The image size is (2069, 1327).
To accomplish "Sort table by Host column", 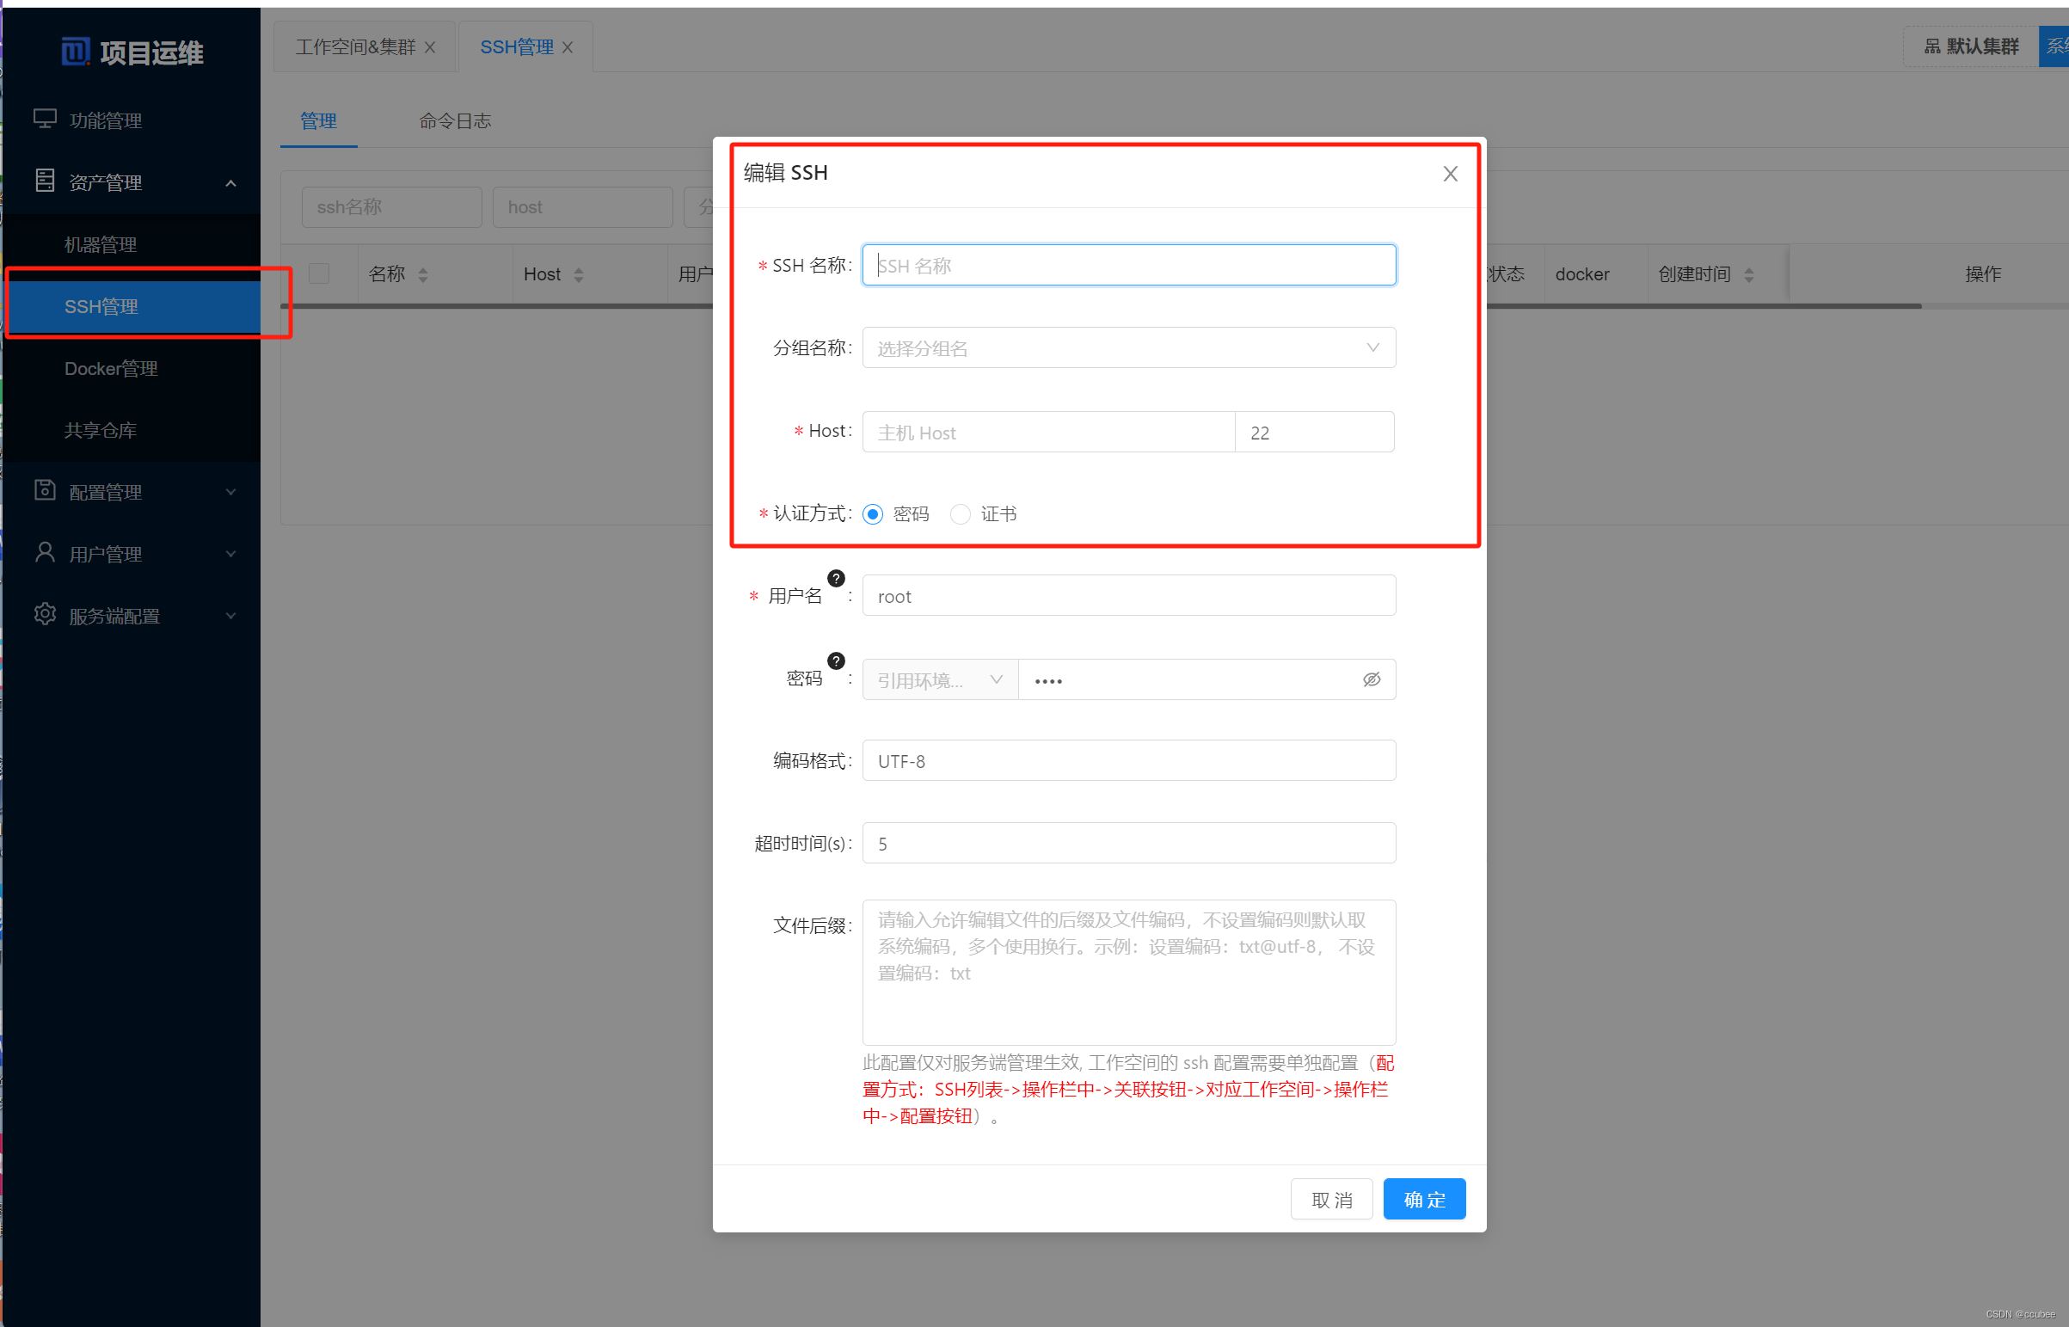I will pos(579,275).
